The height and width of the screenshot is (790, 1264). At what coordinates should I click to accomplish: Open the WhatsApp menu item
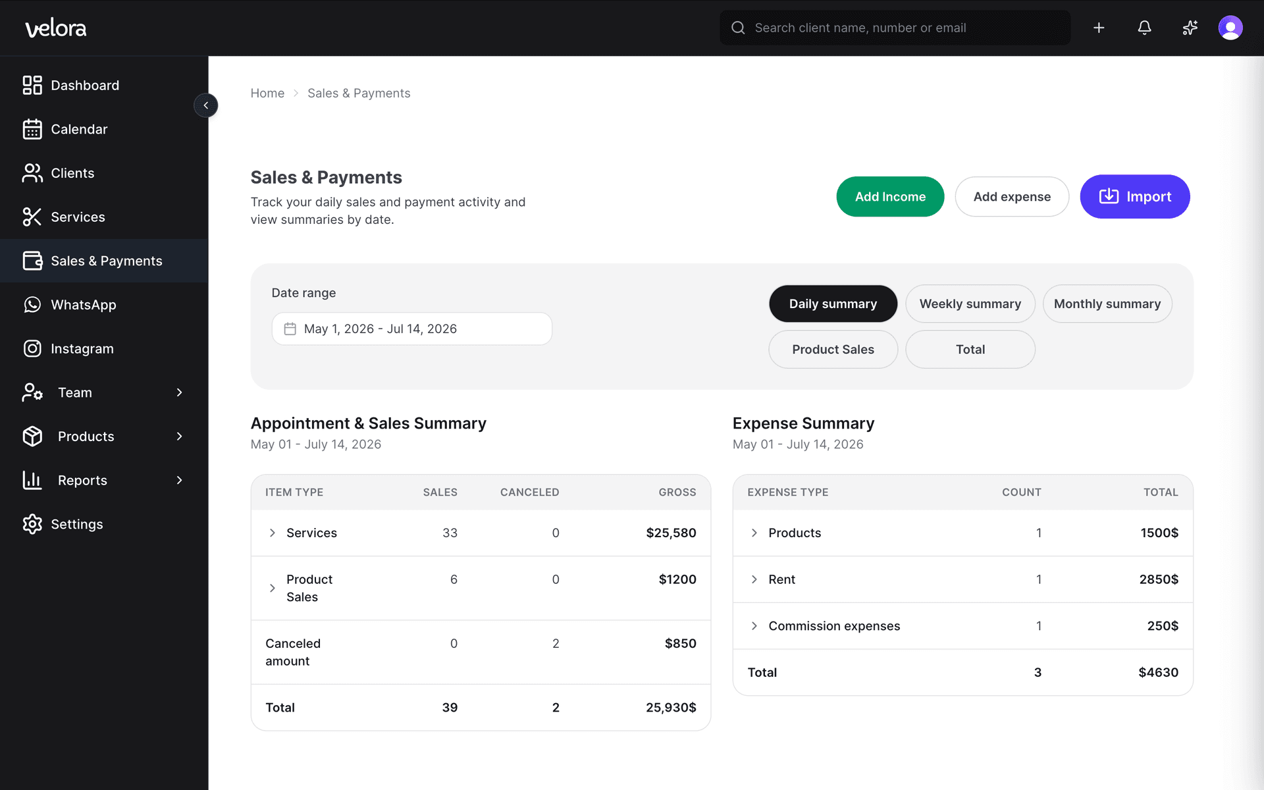pos(104,305)
